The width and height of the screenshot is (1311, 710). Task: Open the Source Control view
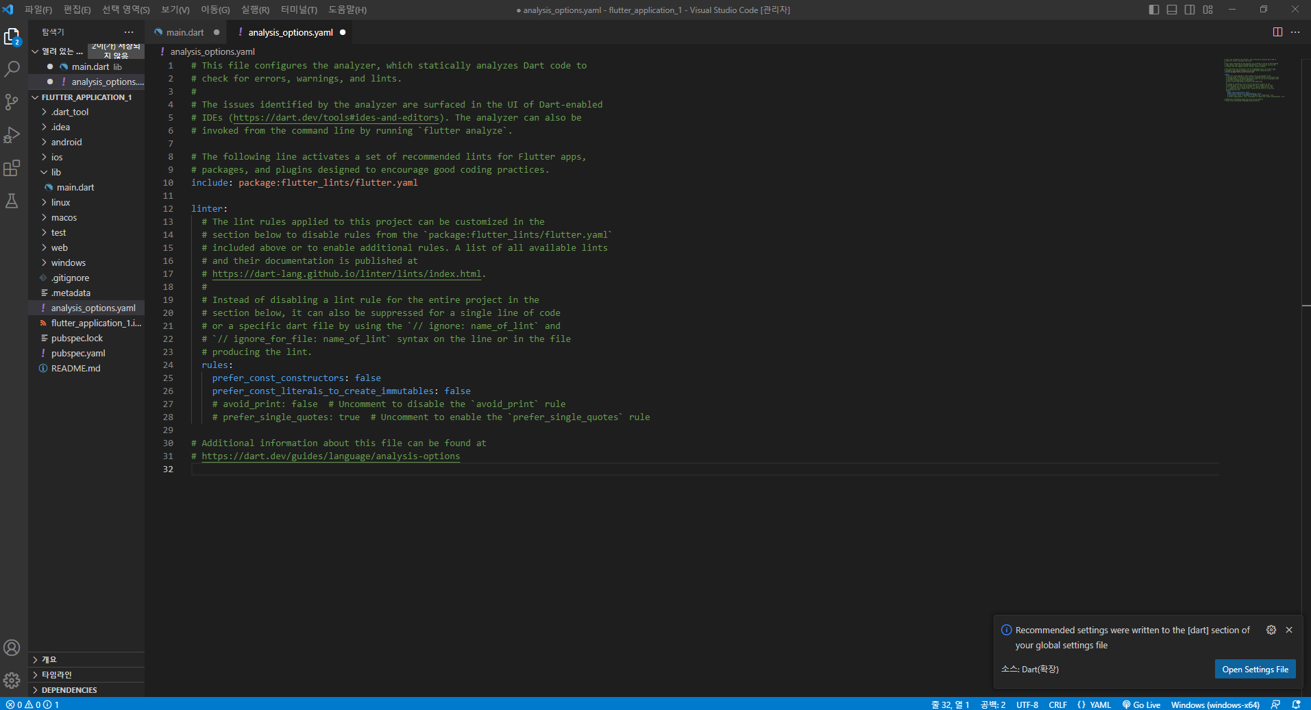12,102
